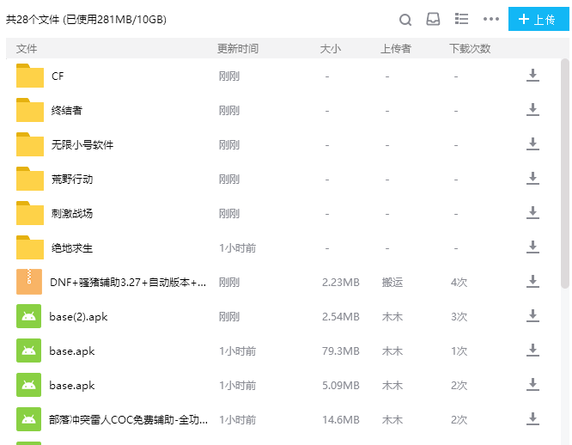This screenshot has width=572, height=445.
Task: Download the 刺激战场 folder
Action: pos(532,213)
